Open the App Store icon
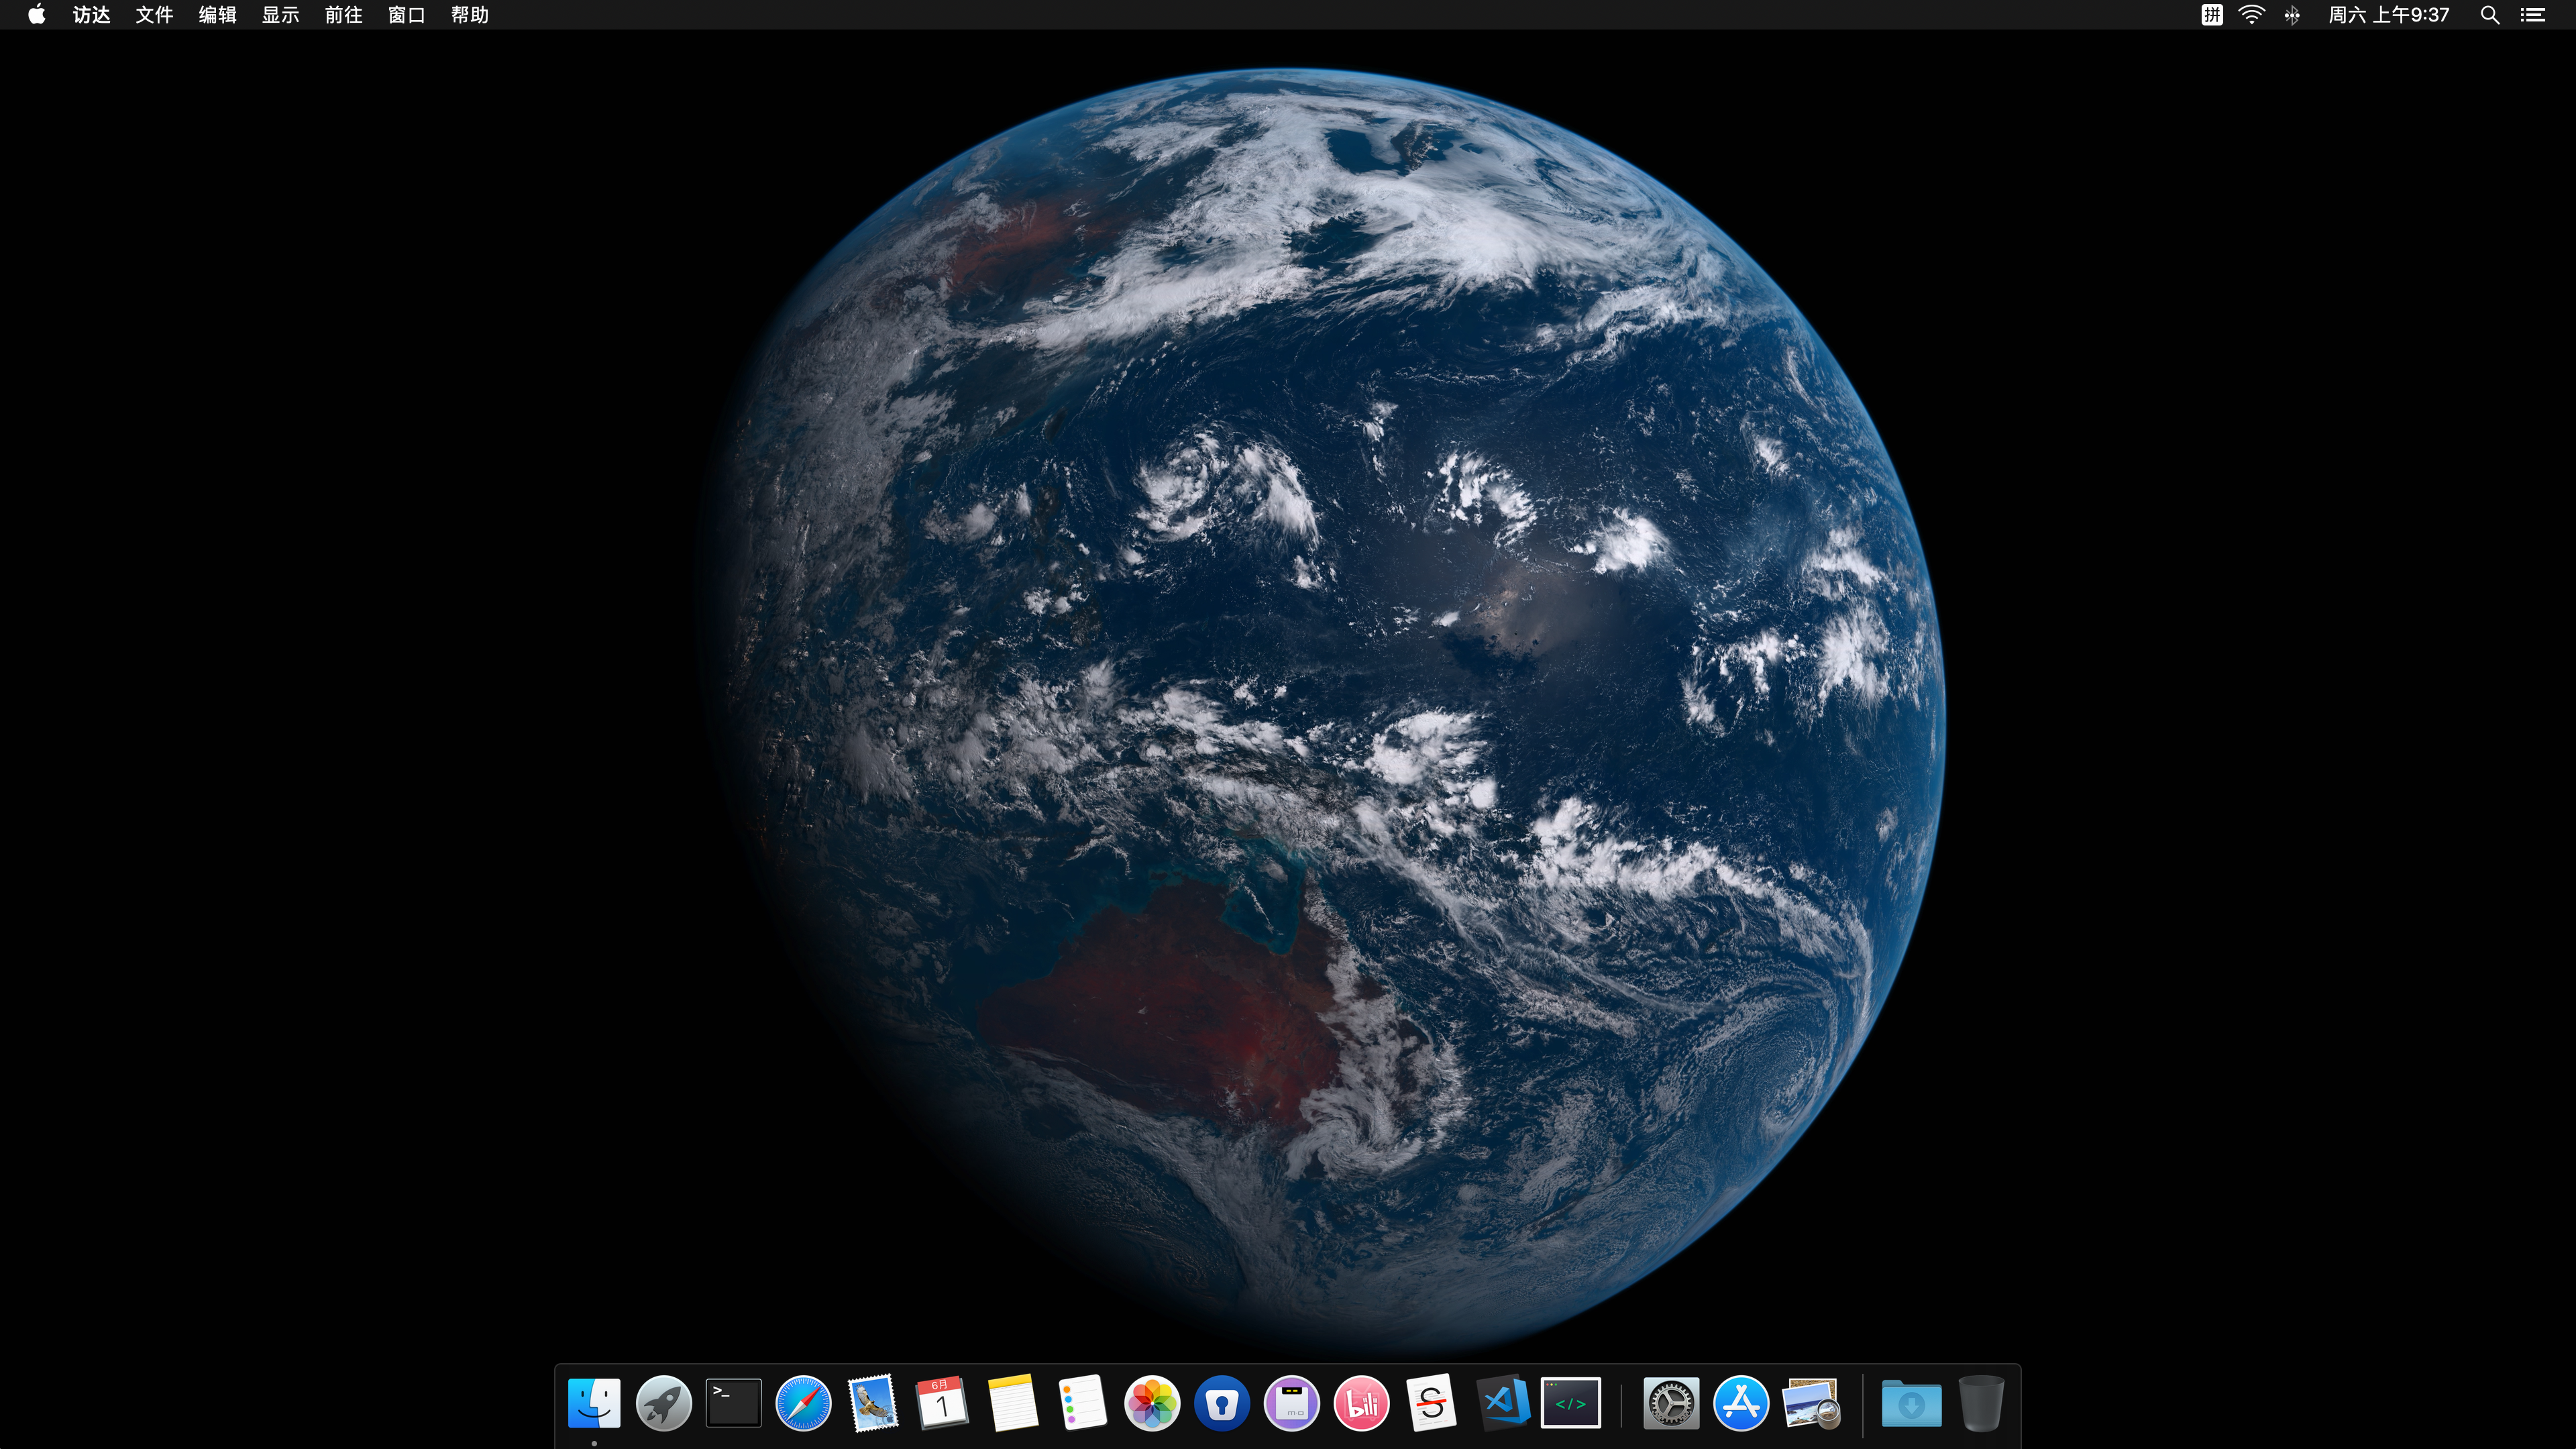The width and height of the screenshot is (2576, 1449). (x=1741, y=1403)
